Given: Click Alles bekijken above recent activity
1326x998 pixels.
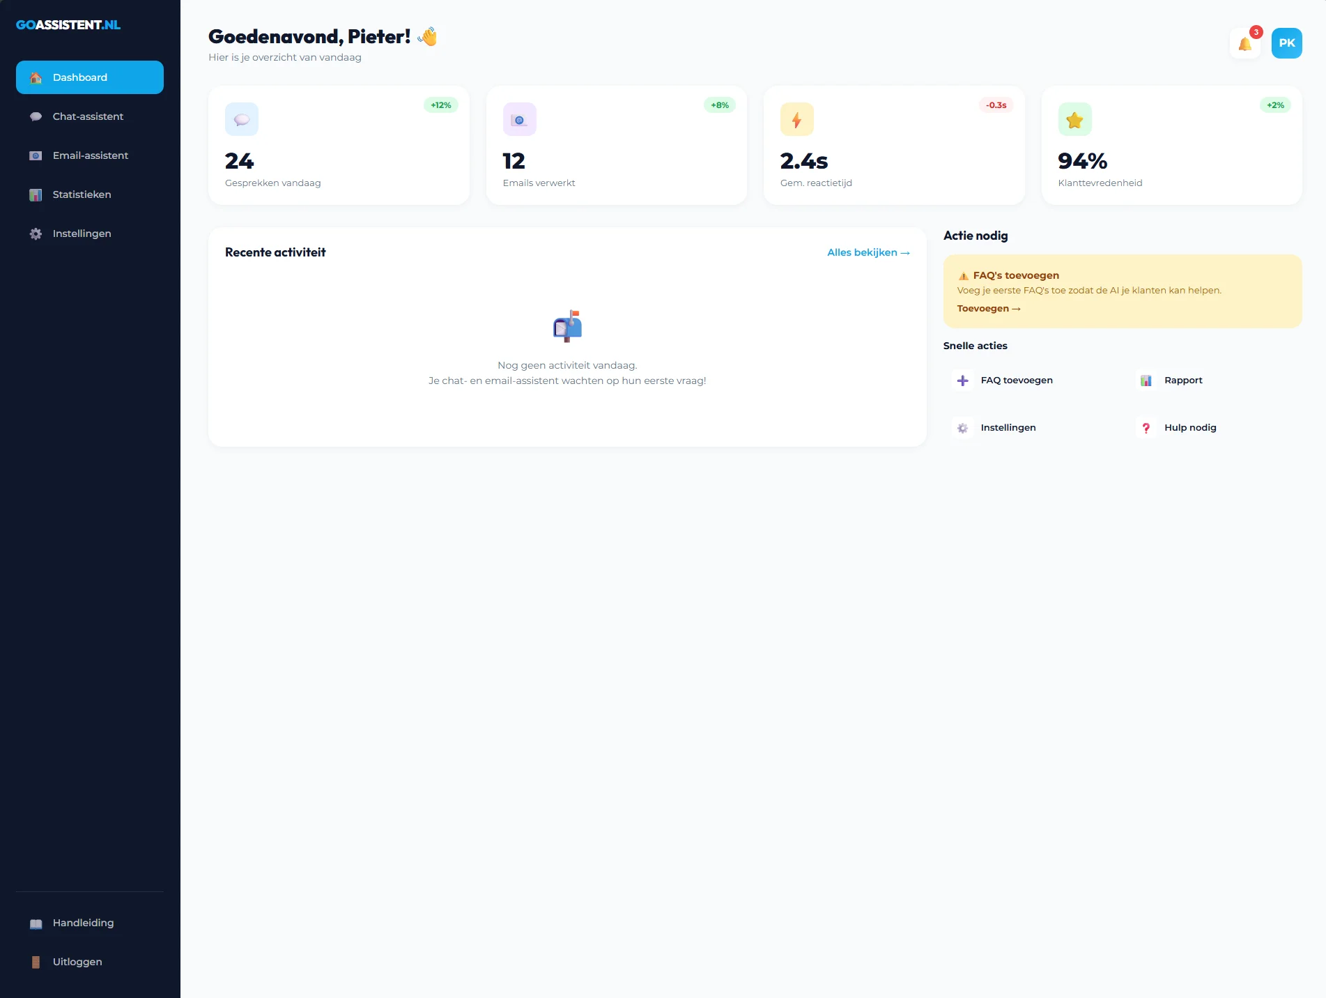Looking at the screenshot, I should coord(868,252).
